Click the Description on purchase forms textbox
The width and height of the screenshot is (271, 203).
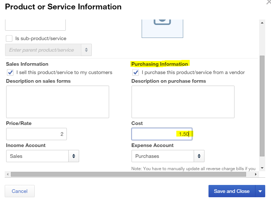[x=183, y=102]
